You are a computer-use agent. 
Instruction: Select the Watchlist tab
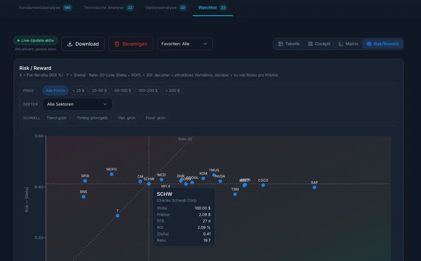coord(212,8)
